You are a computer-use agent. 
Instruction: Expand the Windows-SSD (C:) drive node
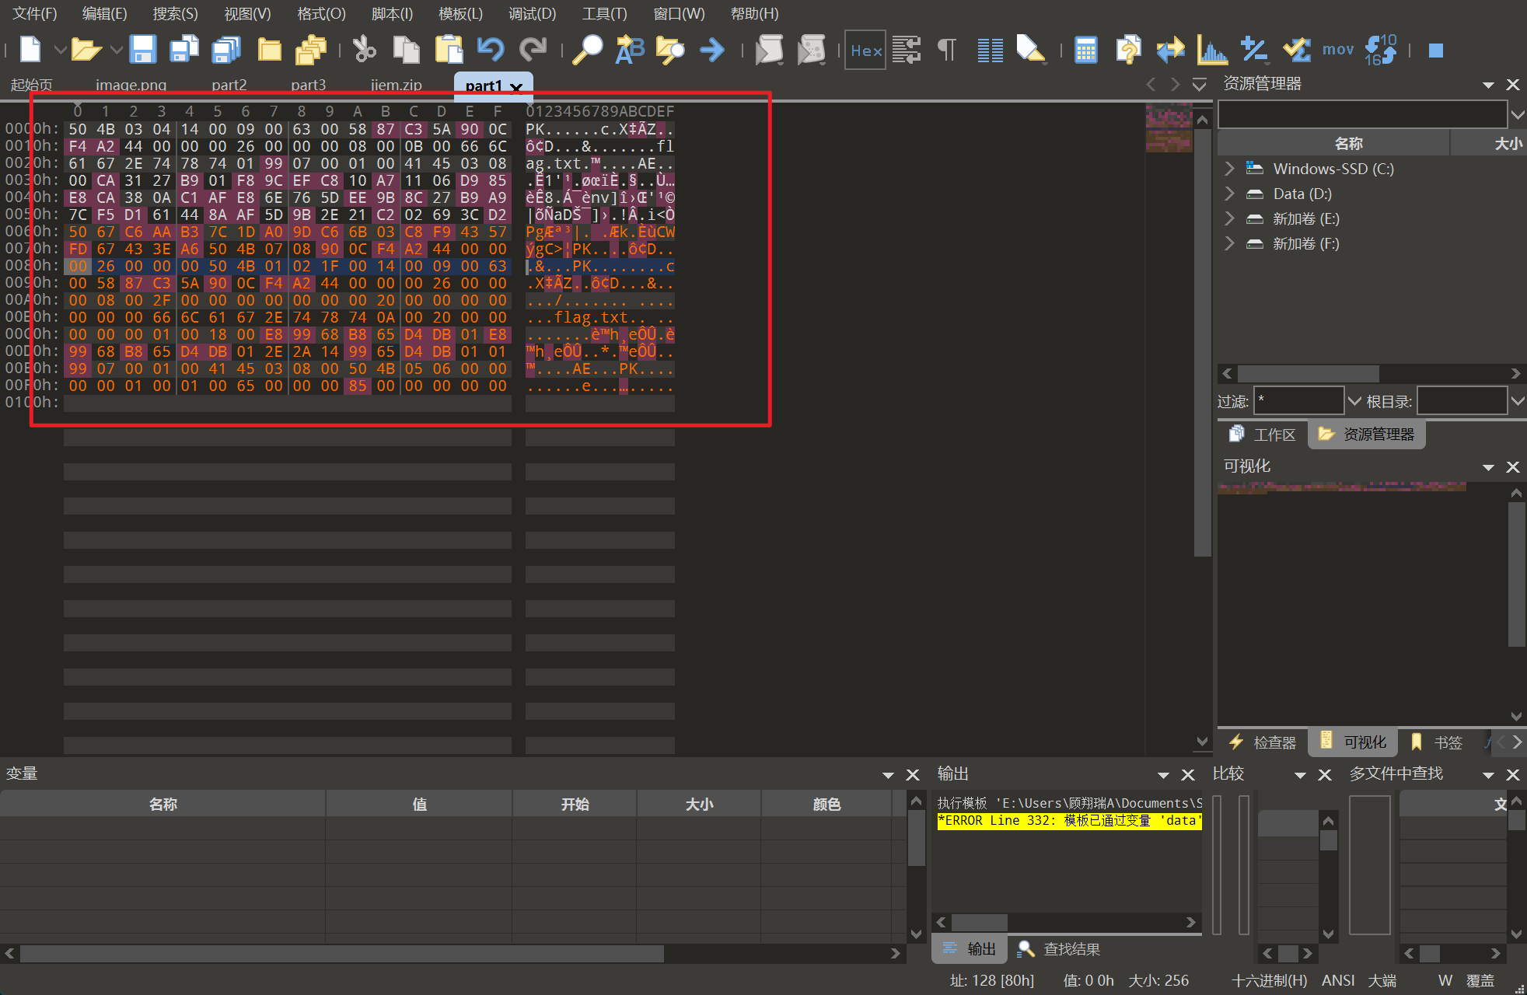1229,169
